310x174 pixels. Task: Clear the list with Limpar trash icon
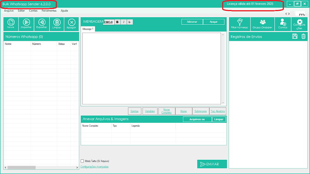click(57, 23)
